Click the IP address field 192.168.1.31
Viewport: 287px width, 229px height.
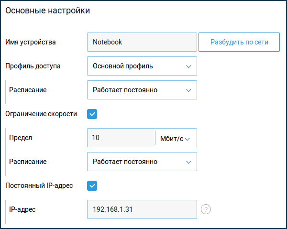pos(142,209)
